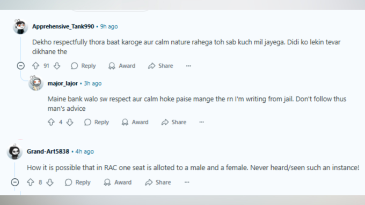Share Grand-Art5838's comment
365x205 pixels.
click(158, 182)
